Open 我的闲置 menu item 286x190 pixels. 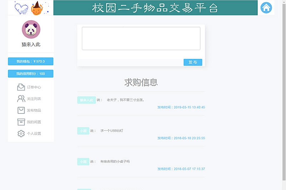tap(34, 122)
